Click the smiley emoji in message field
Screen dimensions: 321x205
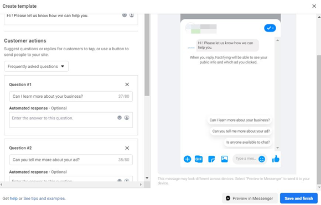(x=262, y=159)
